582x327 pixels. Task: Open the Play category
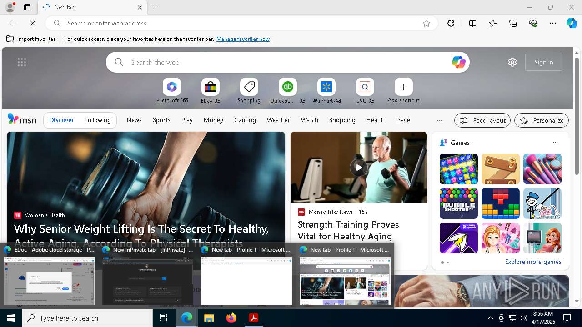[x=187, y=120]
